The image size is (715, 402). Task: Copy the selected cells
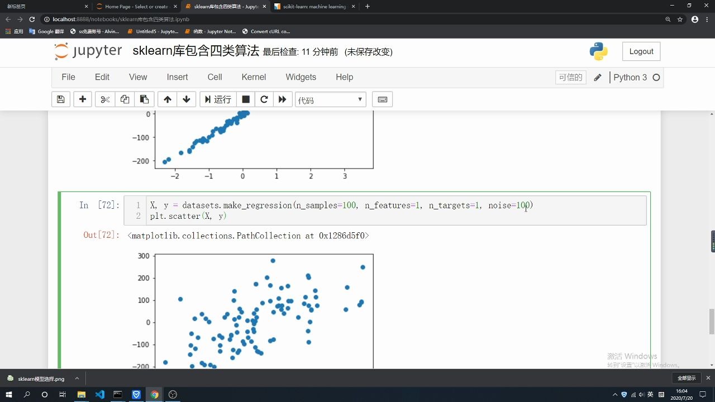[124, 99]
